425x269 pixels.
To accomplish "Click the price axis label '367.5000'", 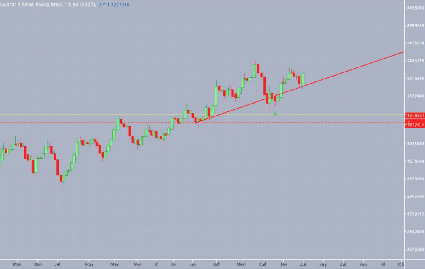I will [415, 161].
